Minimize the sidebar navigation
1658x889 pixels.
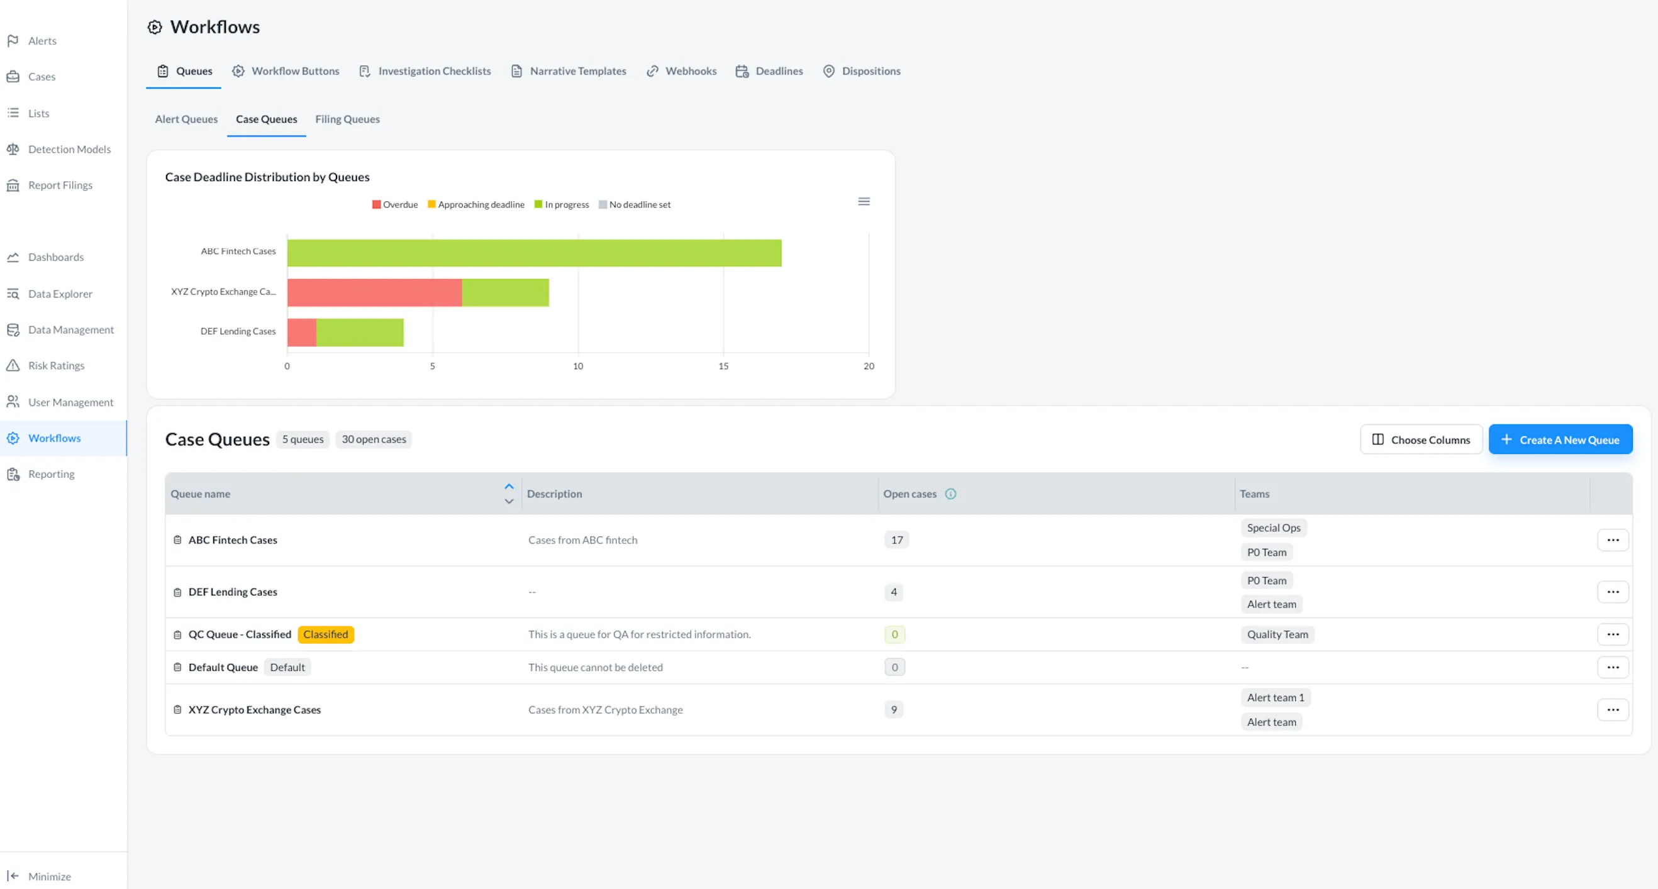(38, 876)
